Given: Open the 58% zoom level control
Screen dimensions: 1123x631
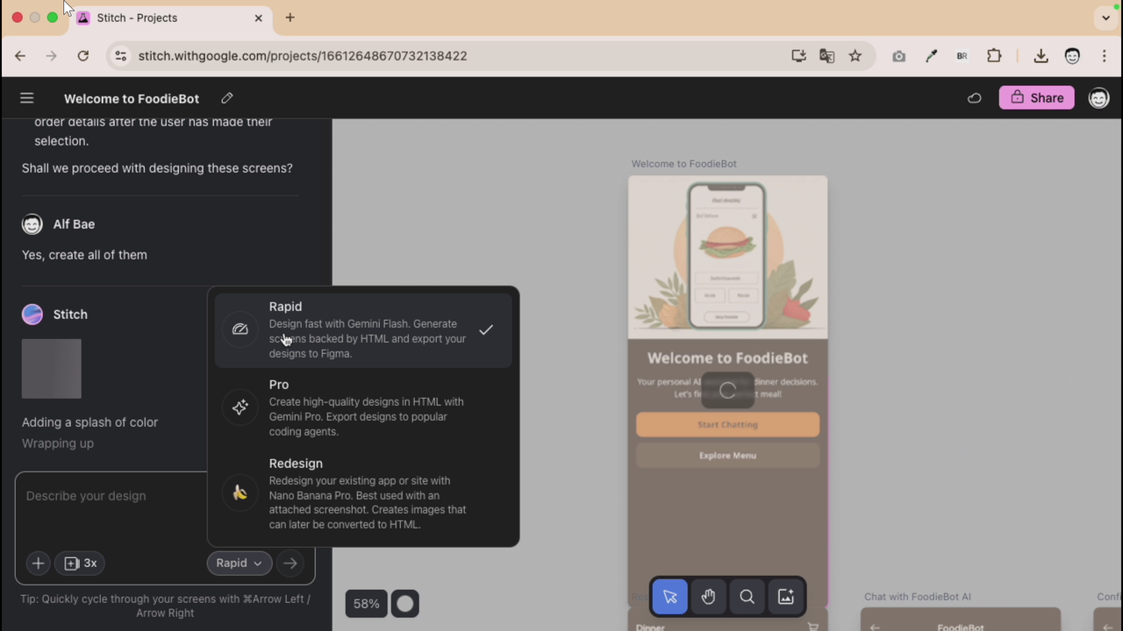Looking at the screenshot, I should click(366, 604).
